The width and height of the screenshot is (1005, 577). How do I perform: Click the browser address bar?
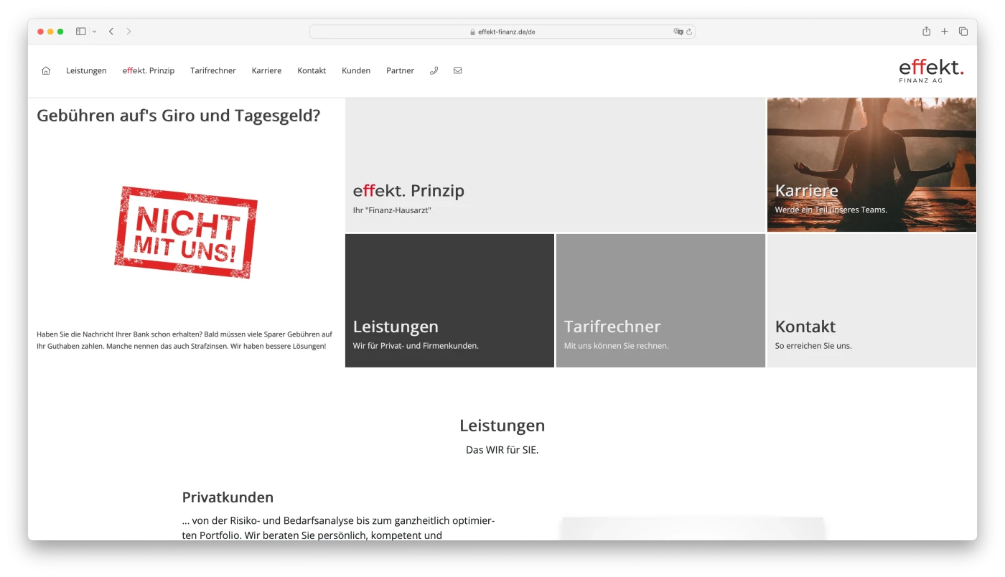point(502,31)
